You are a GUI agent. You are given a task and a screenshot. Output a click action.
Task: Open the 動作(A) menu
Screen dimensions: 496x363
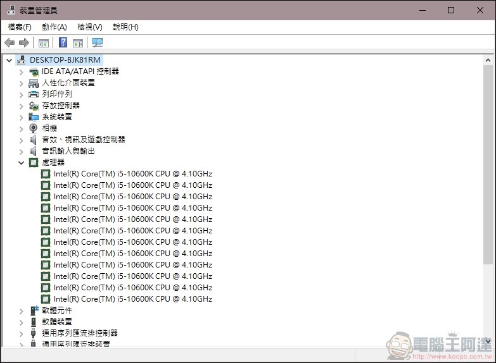tap(54, 27)
